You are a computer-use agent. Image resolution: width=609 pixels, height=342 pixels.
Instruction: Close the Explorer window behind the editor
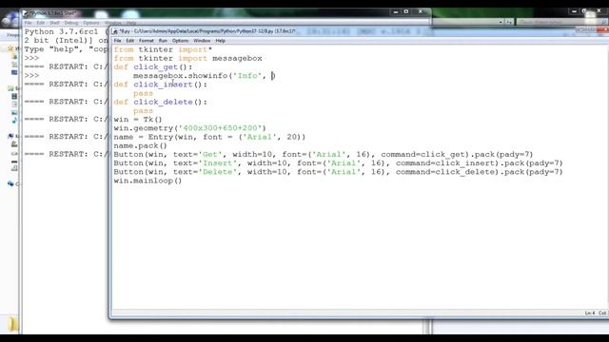[599, 11]
